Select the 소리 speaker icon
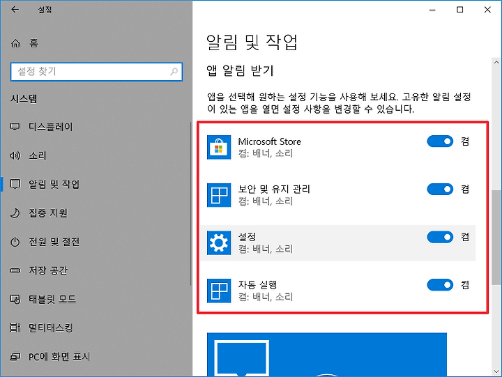Image resolution: width=502 pixels, height=377 pixels. pos(15,155)
